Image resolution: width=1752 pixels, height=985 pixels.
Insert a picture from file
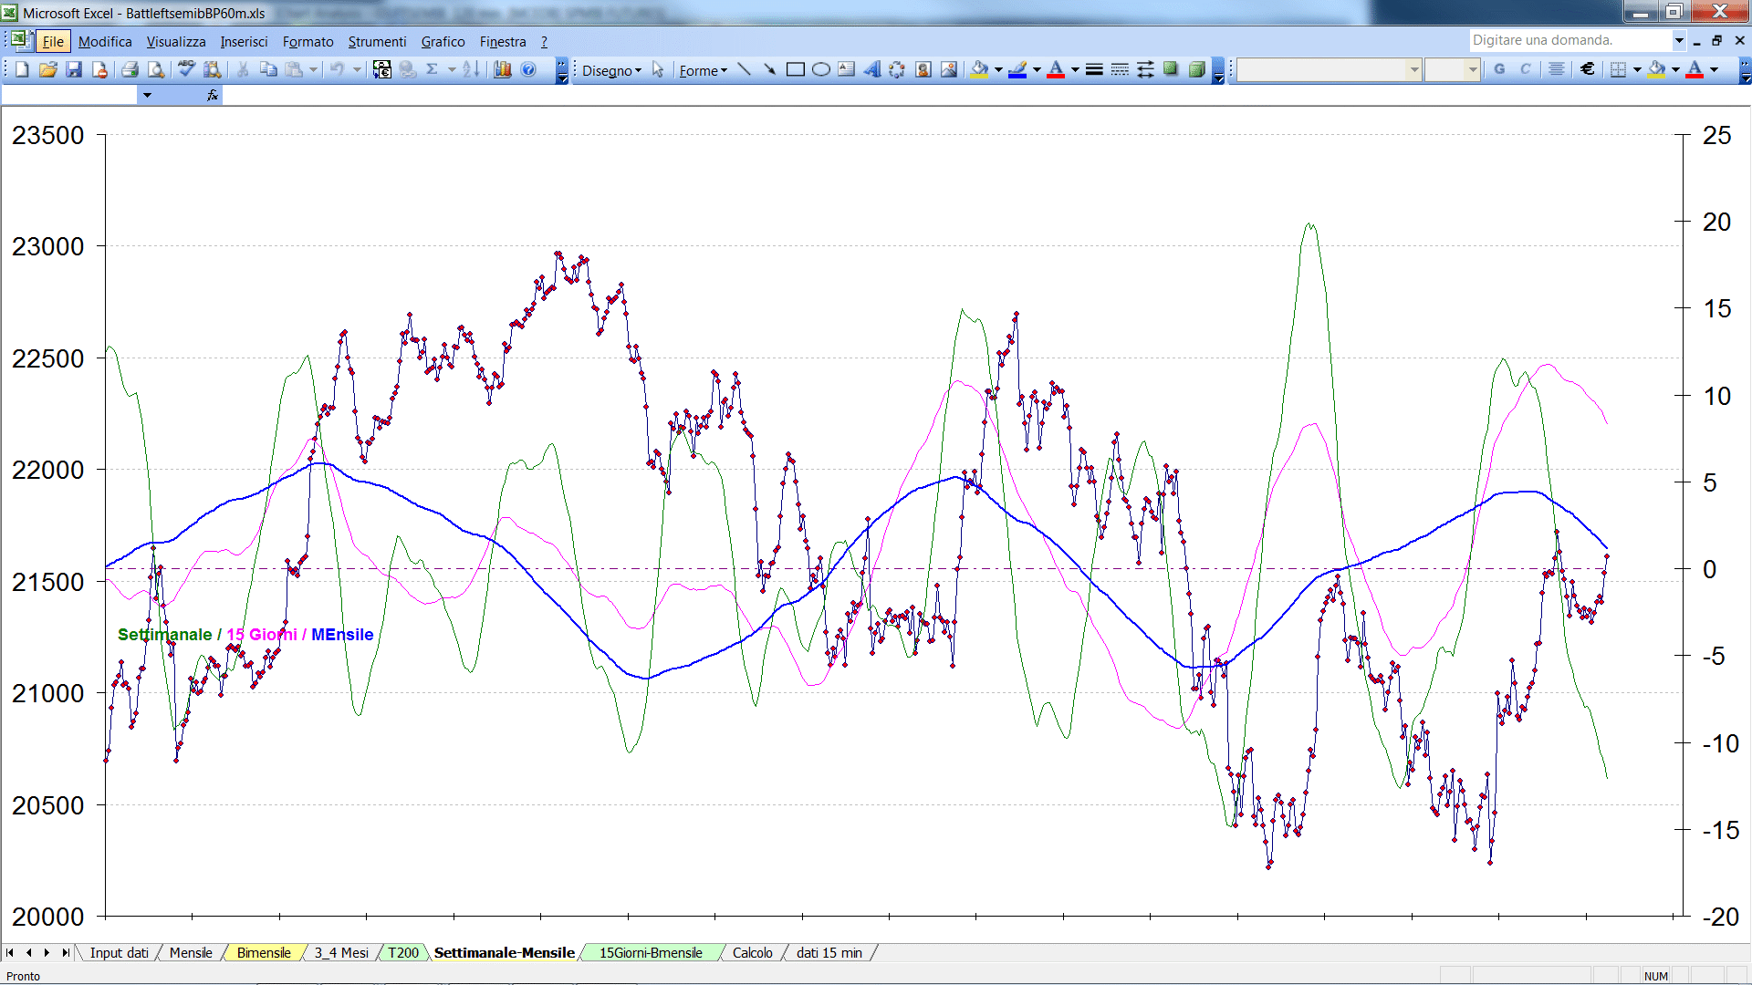pyautogui.click(x=948, y=69)
